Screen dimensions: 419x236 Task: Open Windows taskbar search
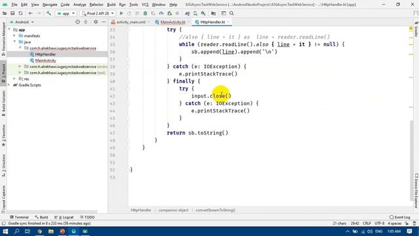(x=16, y=231)
